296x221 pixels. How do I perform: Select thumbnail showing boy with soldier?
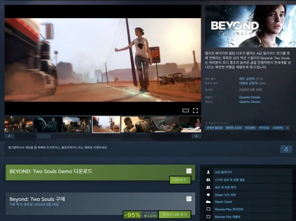click(x=136, y=124)
